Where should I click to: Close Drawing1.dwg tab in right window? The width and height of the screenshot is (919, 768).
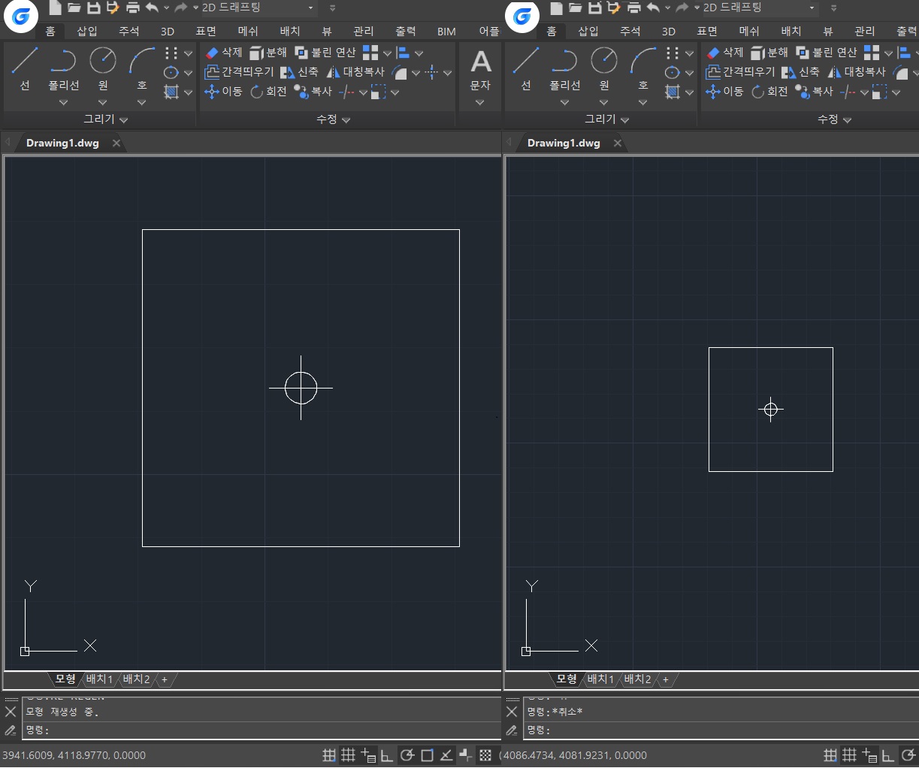coord(618,143)
